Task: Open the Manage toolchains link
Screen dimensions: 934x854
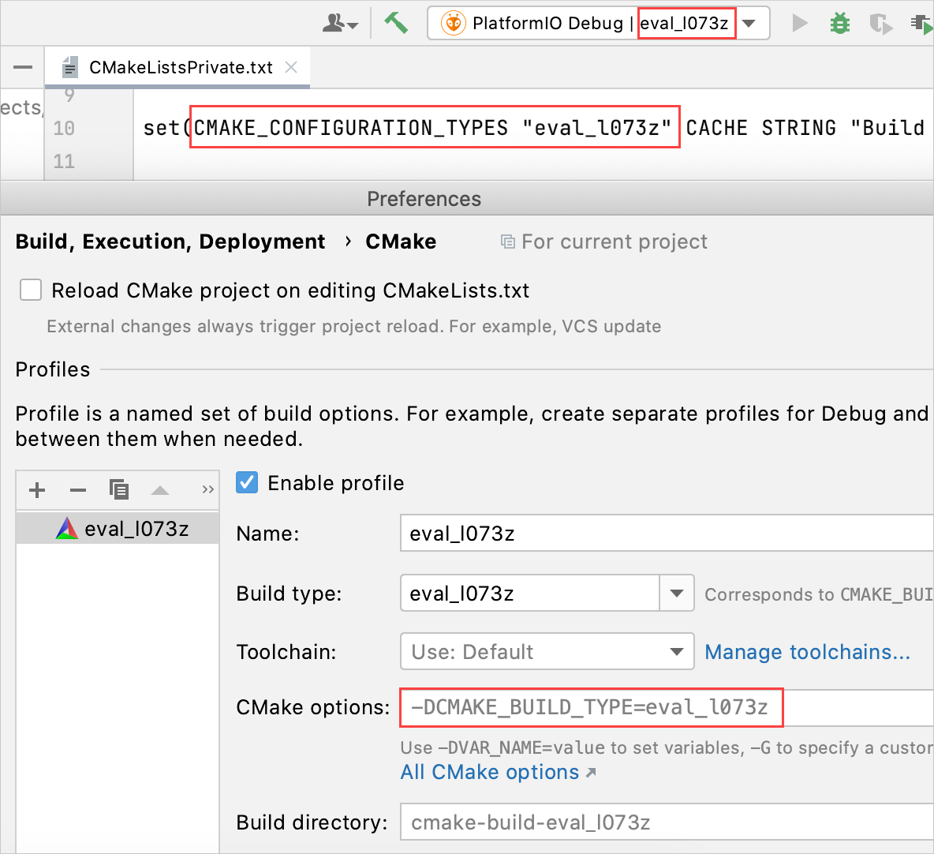Action: [x=807, y=652]
